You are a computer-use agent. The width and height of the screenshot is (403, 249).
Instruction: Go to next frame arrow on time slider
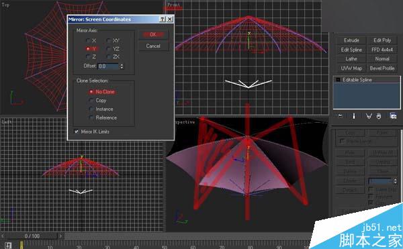pyautogui.click(x=60, y=236)
